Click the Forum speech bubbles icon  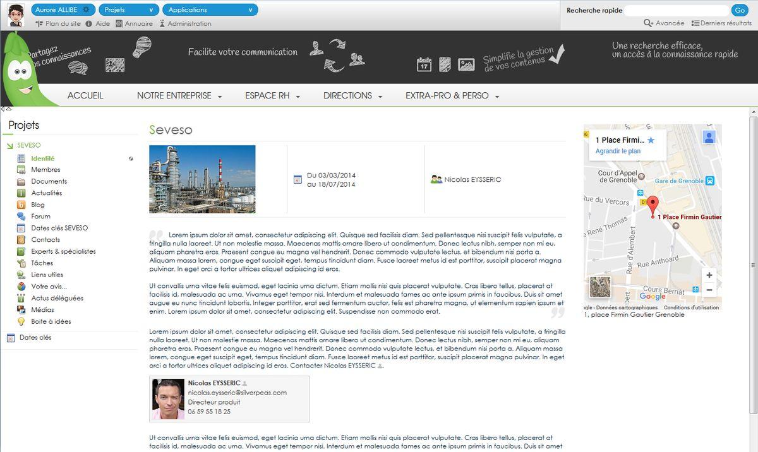[x=21, y=216]
